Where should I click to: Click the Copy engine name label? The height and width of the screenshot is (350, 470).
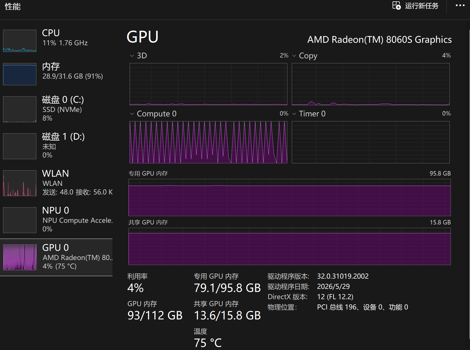tap(308, 56)
